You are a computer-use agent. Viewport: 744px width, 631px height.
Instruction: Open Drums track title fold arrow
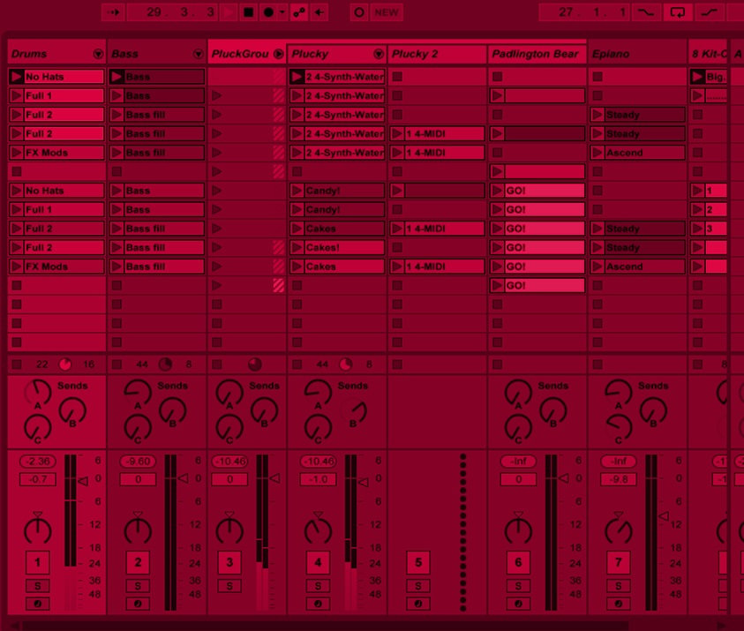(98, 55)
